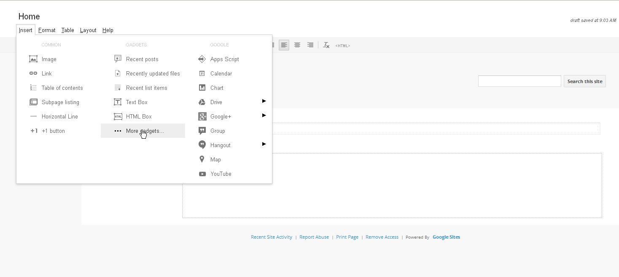This screenshot has height=277, width=619.
Task: Click the Map pin icon
Action: coord(202,159)
